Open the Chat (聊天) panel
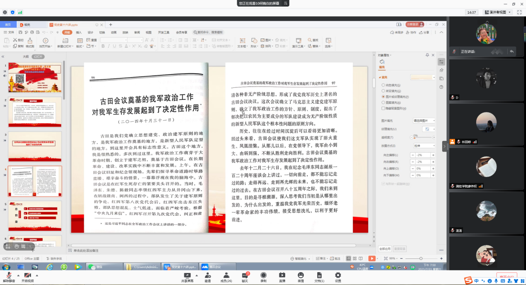Screen dimensions: 526x285 coord(245,277)
